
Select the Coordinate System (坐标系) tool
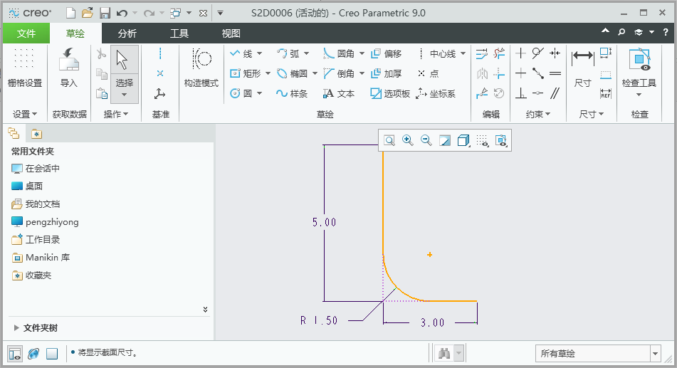(436, 93)
